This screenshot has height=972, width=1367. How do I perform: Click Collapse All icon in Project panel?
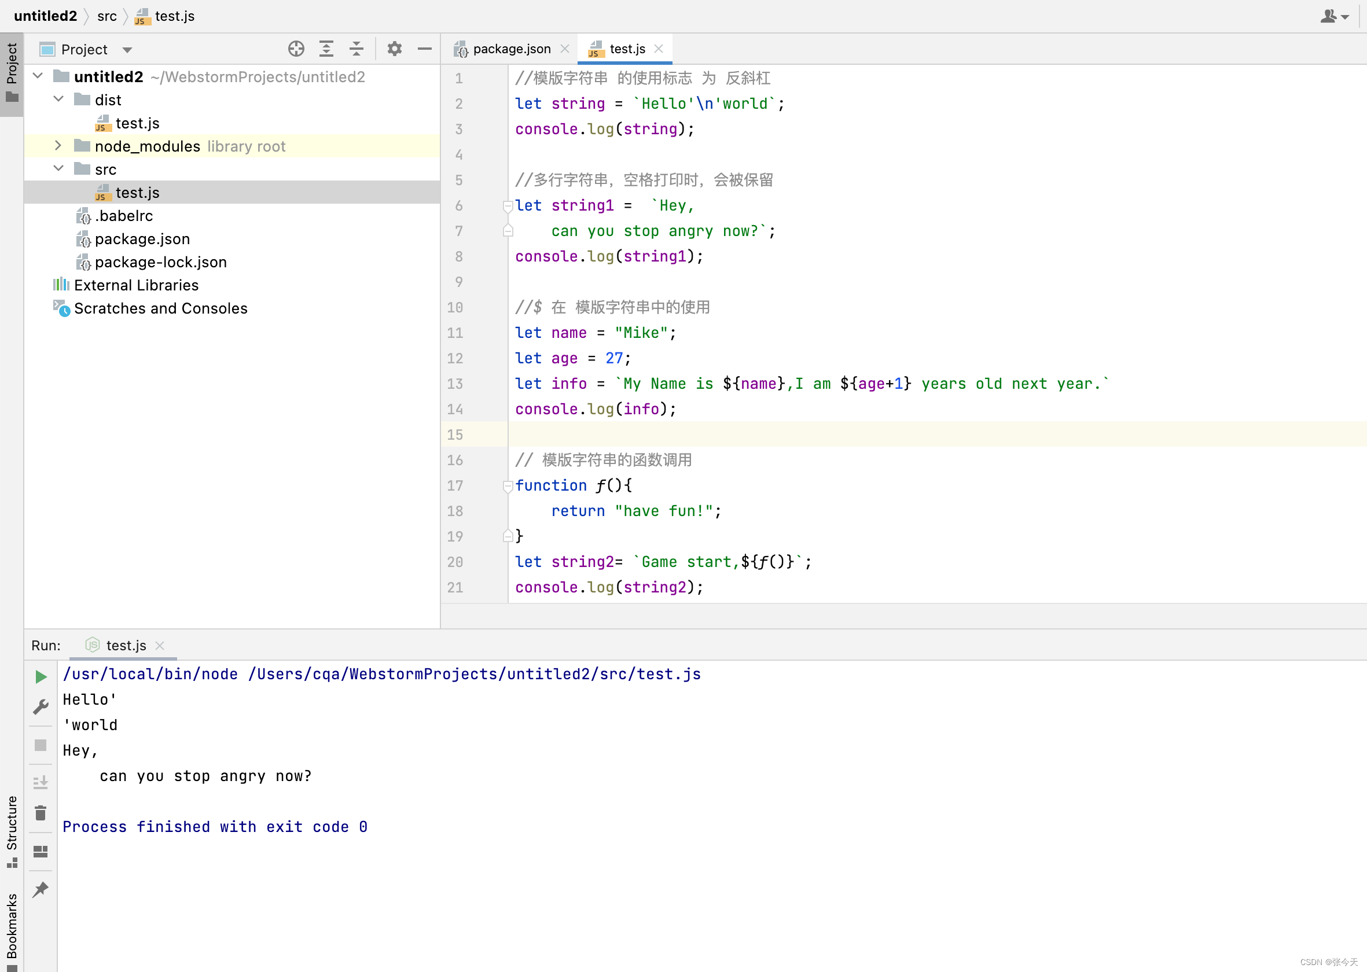[x=357, y=49]
